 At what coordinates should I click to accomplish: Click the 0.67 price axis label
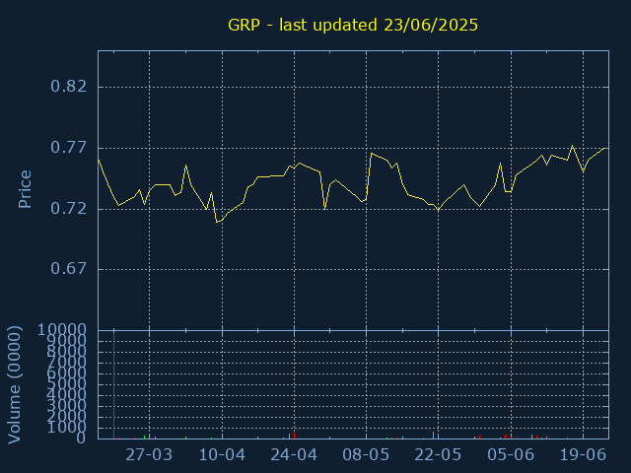68,268
